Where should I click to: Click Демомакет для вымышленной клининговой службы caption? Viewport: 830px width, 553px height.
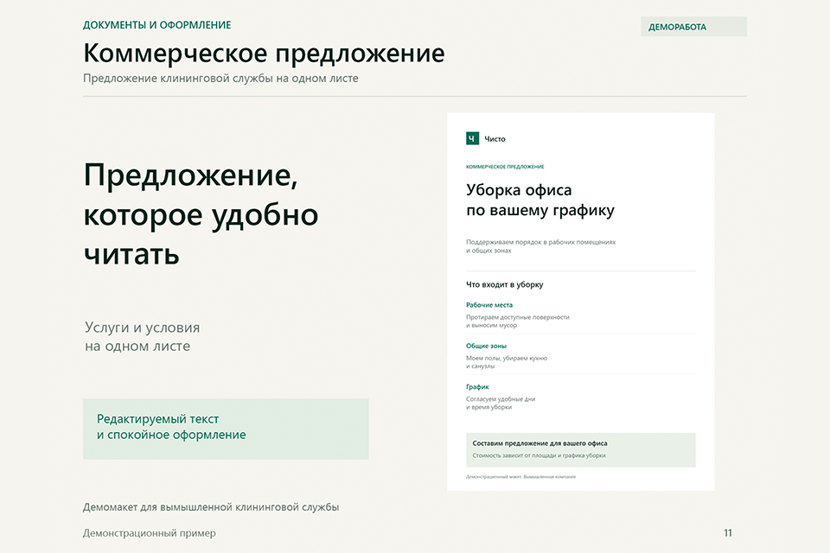pyautogui.click(x=211, y=507)
